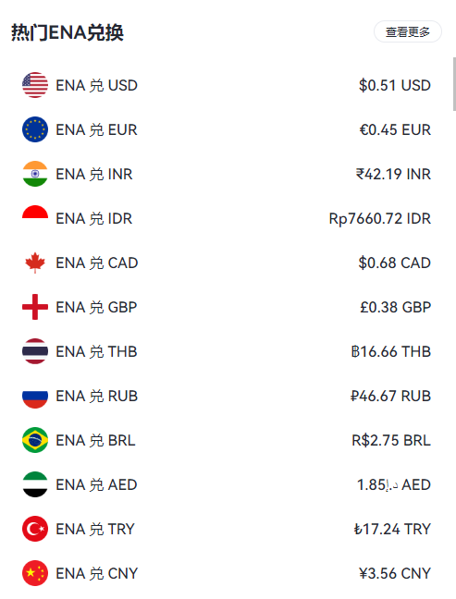456x599 pixels.
Task: Select the Brazil flag icon
Action: tap(35, 440)
